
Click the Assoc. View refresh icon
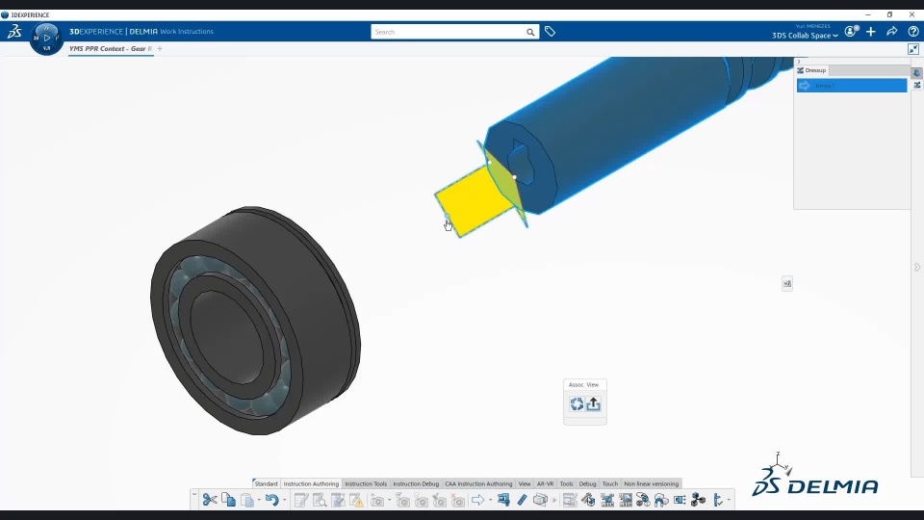click(577, 403)
